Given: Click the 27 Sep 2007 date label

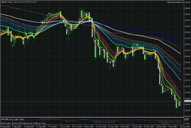Looking at the screenshot, I should pos(41,126).
